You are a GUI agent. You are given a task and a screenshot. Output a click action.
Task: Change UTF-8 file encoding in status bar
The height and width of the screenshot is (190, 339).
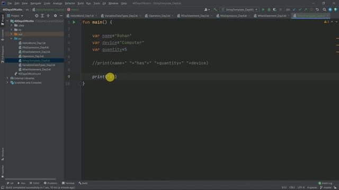tap(301, 188)
